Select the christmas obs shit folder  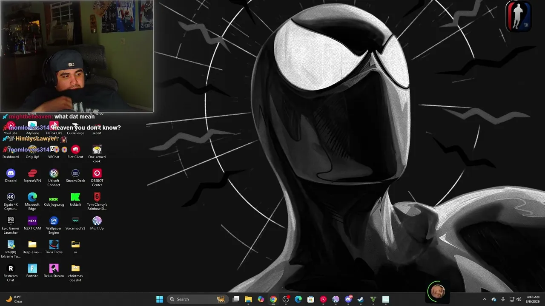[x=75, y=273]
